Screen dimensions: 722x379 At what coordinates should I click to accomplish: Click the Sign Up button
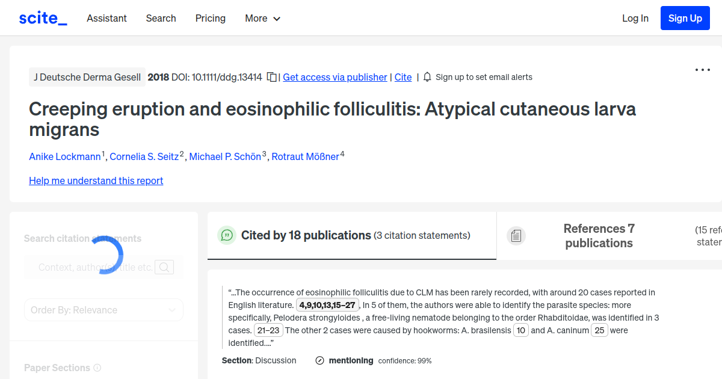[x=685, y=18]
